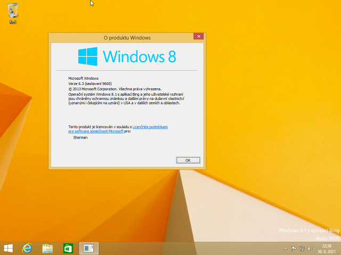Click the Action Center flag icon
This screenshot has width=341, height=255.
tap(294, 249)
